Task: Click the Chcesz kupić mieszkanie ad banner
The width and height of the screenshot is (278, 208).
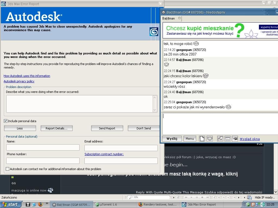Action: click(220, 30)
